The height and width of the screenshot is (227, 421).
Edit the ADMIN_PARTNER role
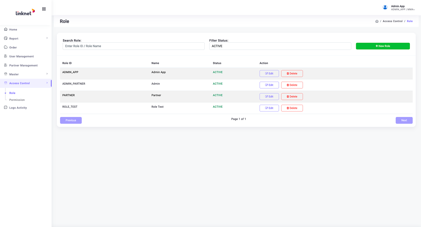click(269, 85)
